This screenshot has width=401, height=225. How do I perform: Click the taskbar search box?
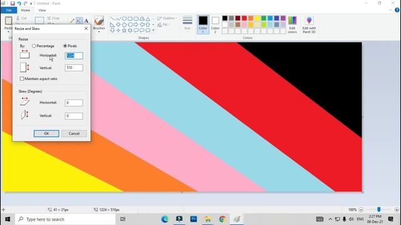(x=65, y=219)
